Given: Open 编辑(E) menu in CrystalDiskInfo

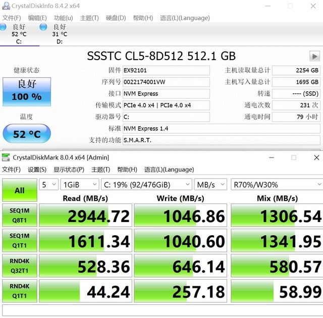Looking at the screenshot, I should coord(37,18).
